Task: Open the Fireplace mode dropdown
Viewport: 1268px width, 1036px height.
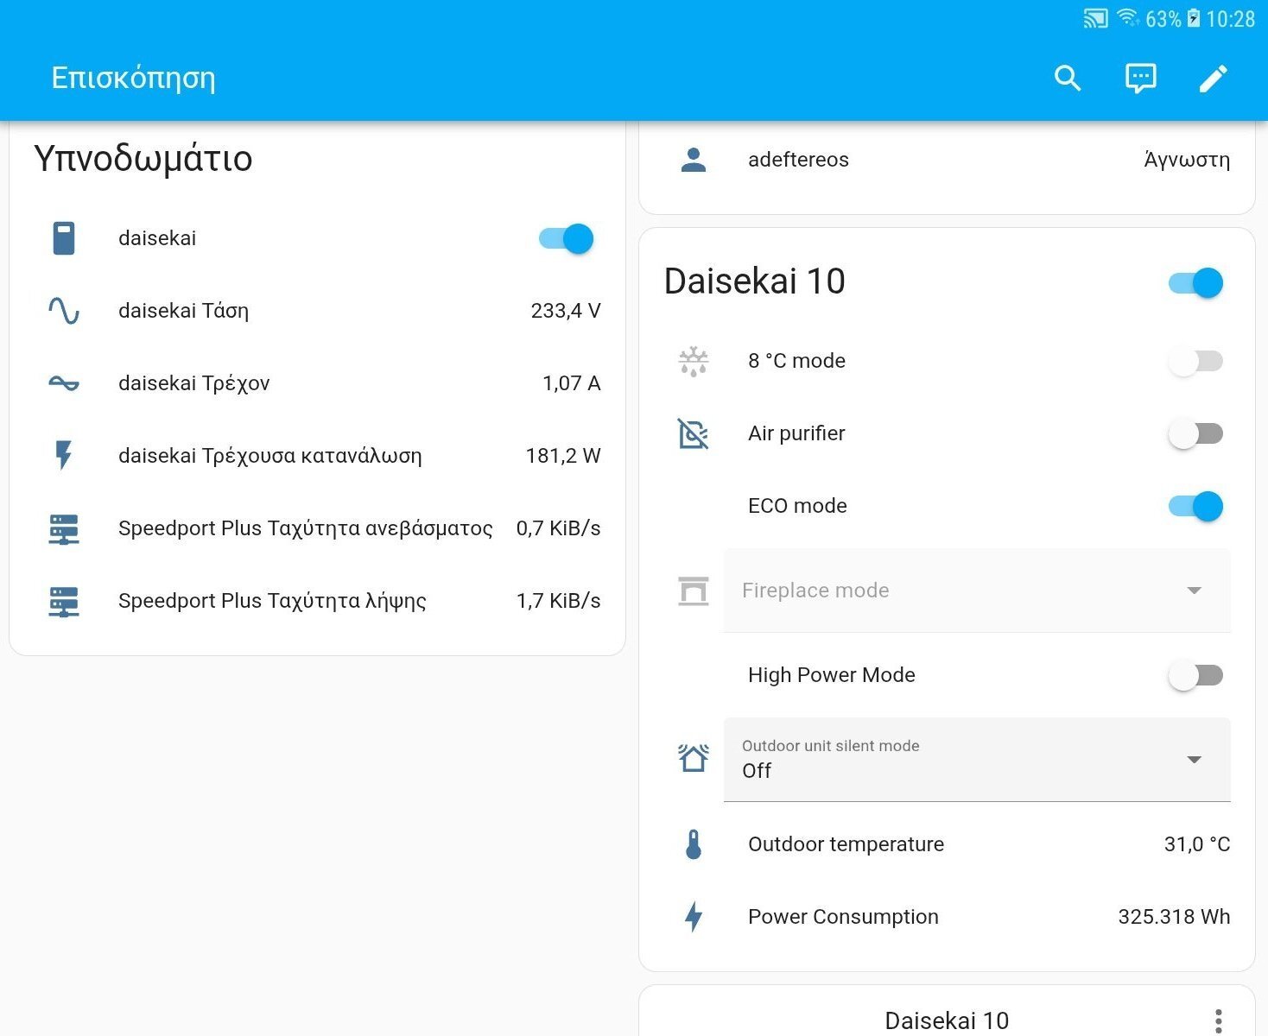Action: [977, 591]
